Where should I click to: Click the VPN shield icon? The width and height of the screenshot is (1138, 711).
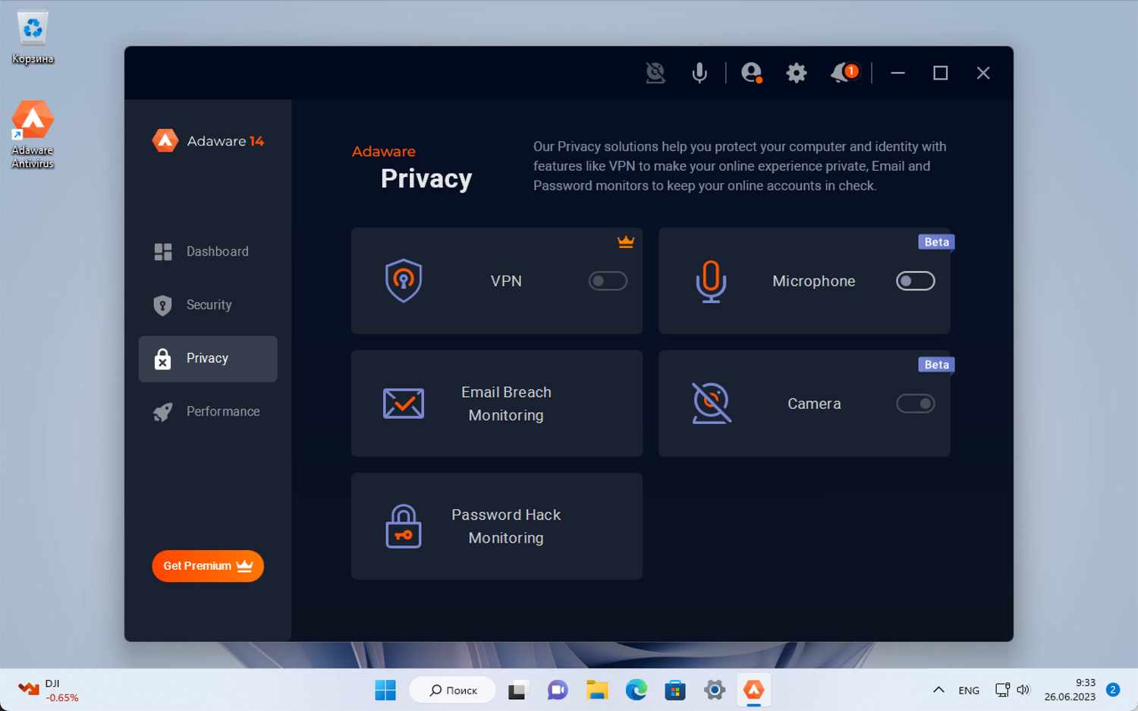pyautogui.click(x=404, y=281)
